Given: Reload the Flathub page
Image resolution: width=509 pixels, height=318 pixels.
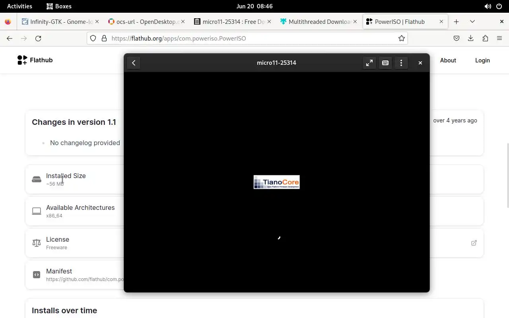Looking at the screenshot, I should (38, 38).
